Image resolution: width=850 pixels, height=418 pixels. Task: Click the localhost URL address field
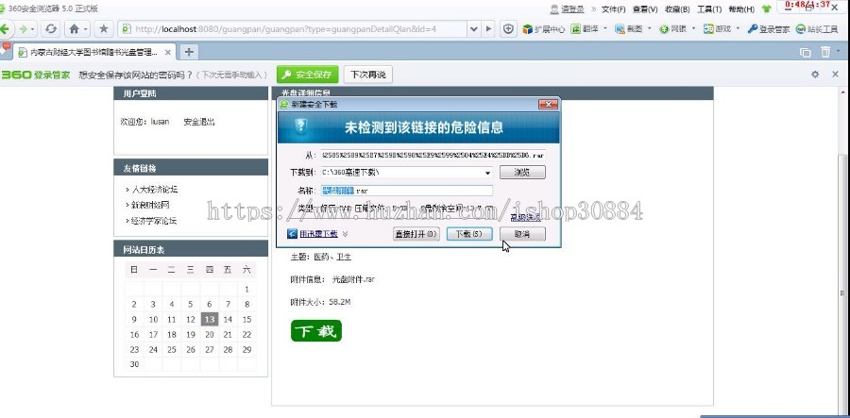tap(293, 29)
